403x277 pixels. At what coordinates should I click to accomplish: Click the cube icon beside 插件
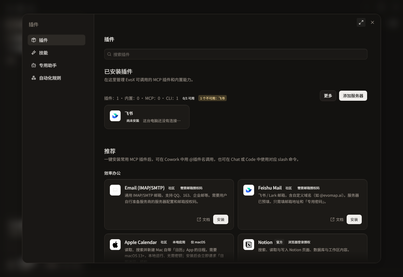point(34,40)
